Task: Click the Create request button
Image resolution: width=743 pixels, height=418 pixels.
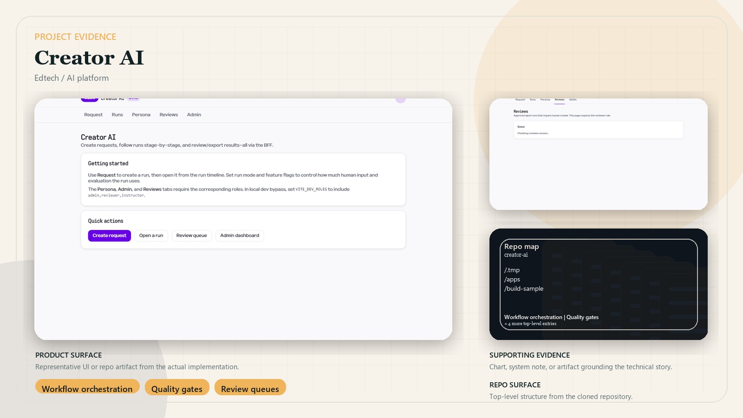Action: coord(109,235)
